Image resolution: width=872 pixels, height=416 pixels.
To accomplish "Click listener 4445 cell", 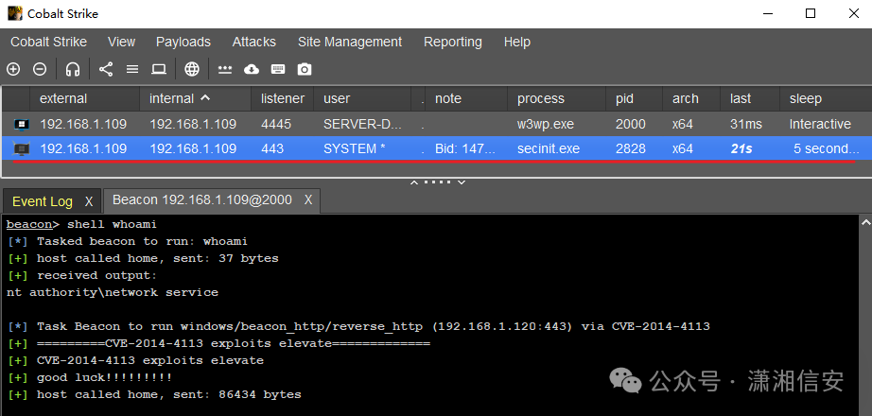I will (282, 124).
